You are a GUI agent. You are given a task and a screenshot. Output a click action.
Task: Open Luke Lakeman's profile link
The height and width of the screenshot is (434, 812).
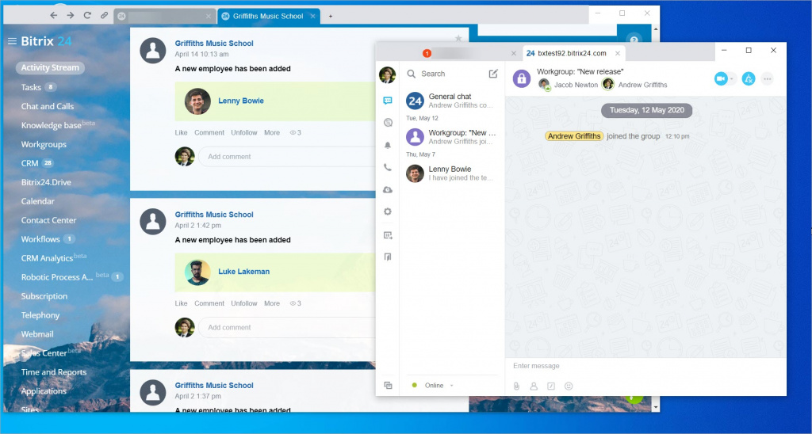[243, 272]
